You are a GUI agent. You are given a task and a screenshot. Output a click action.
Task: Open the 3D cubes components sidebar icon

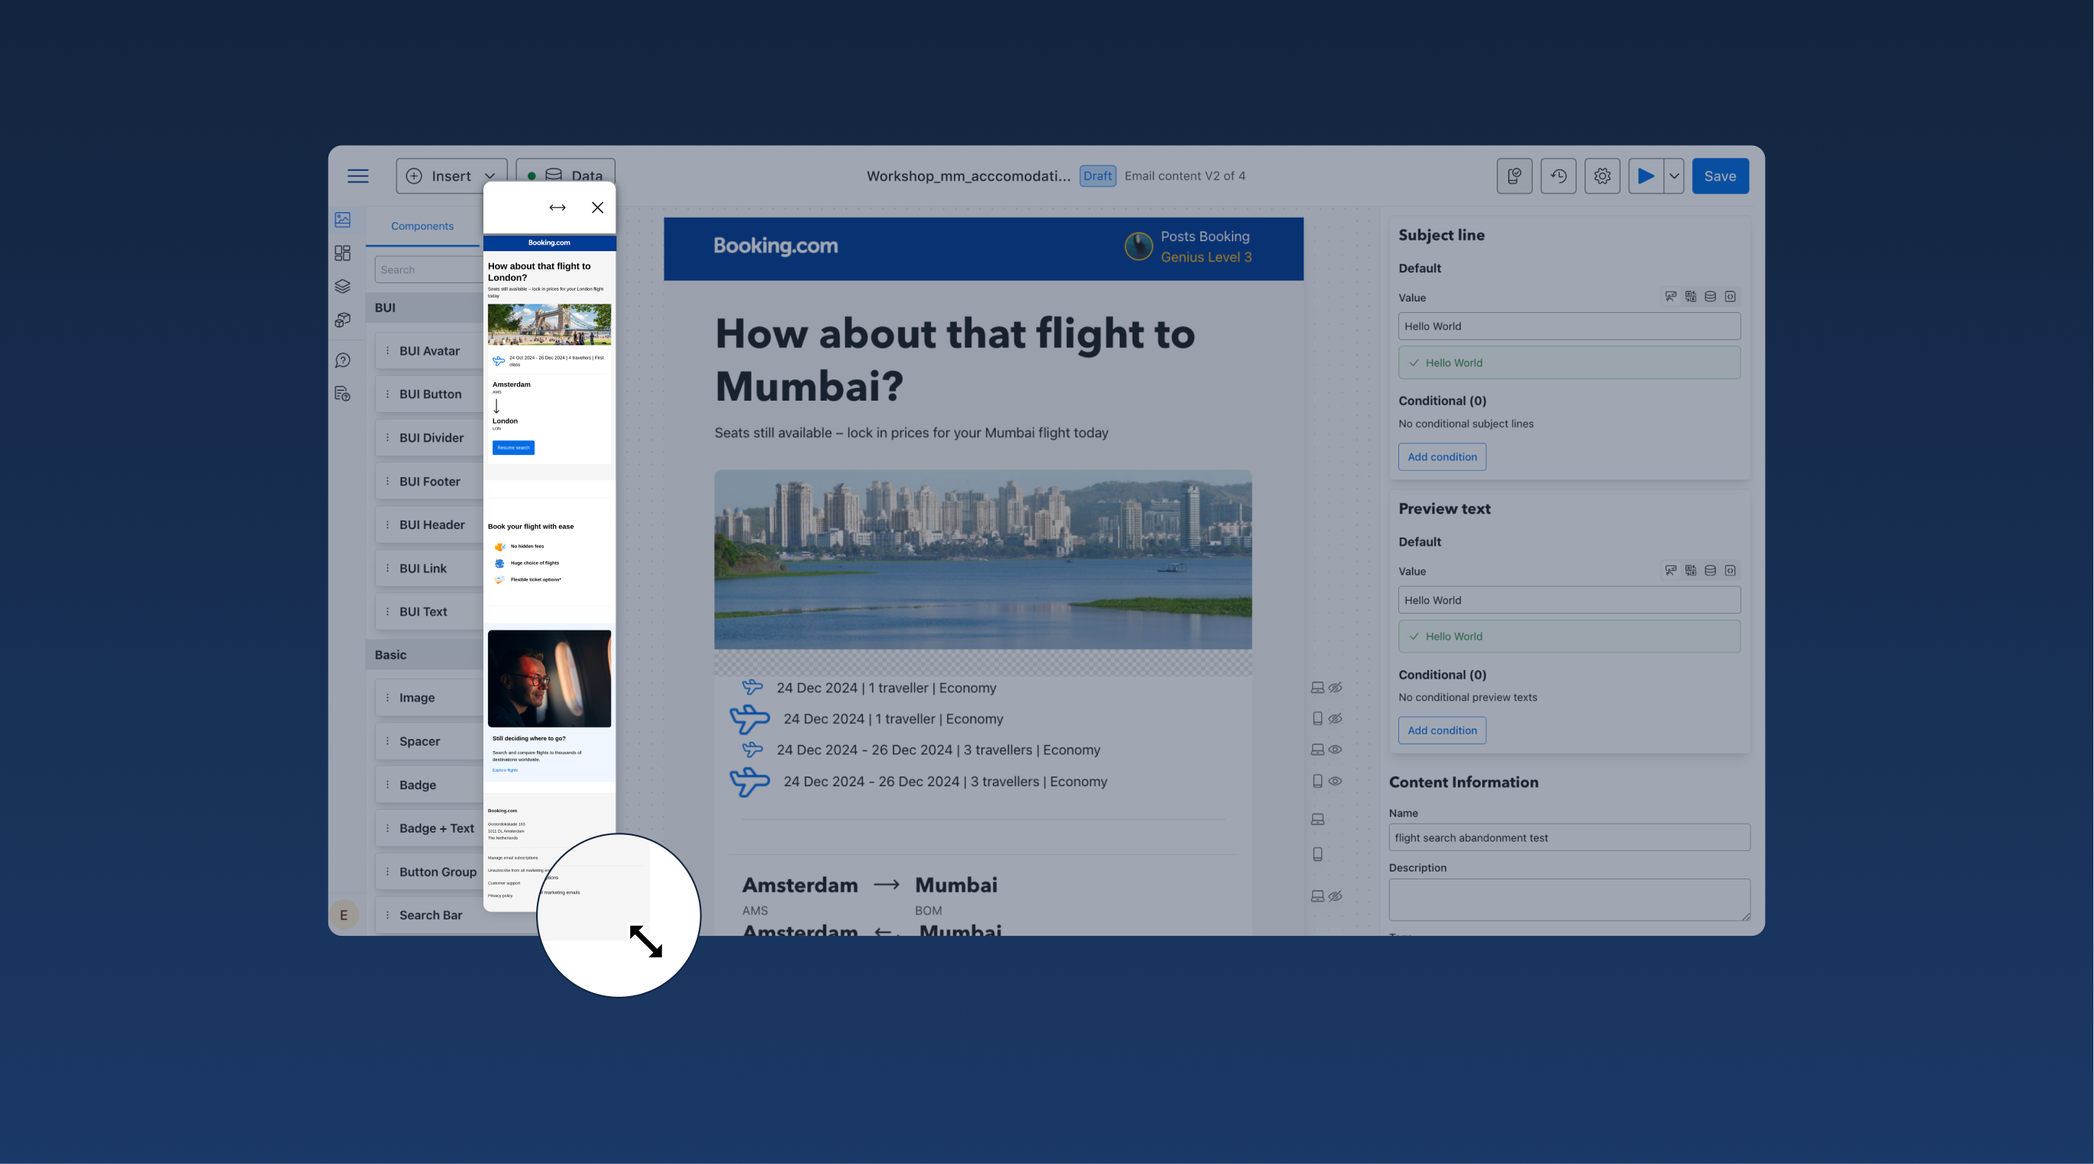(342, 320)
